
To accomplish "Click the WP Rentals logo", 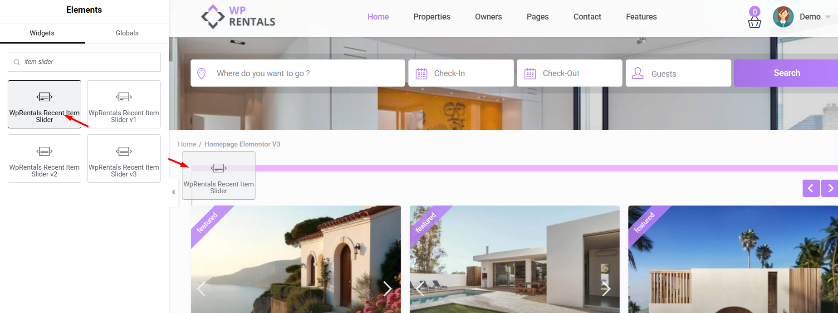I will (238, 17).
